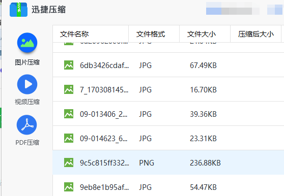Click image icon of 6db3426cdaf... row
284x196 pixels.
point(69,65)
